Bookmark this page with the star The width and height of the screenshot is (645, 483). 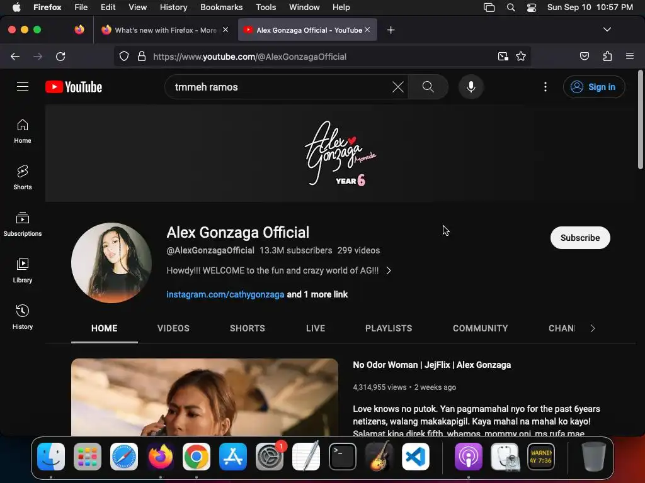click(521, 56)
